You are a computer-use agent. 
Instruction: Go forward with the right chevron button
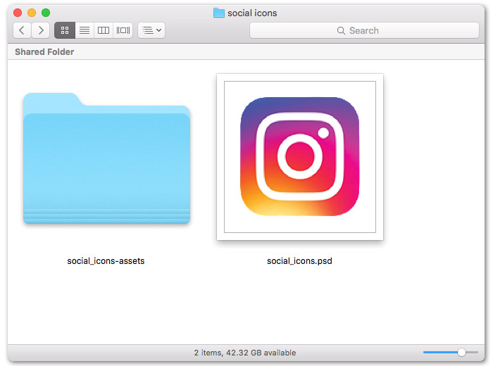click(x=41, y=30)
